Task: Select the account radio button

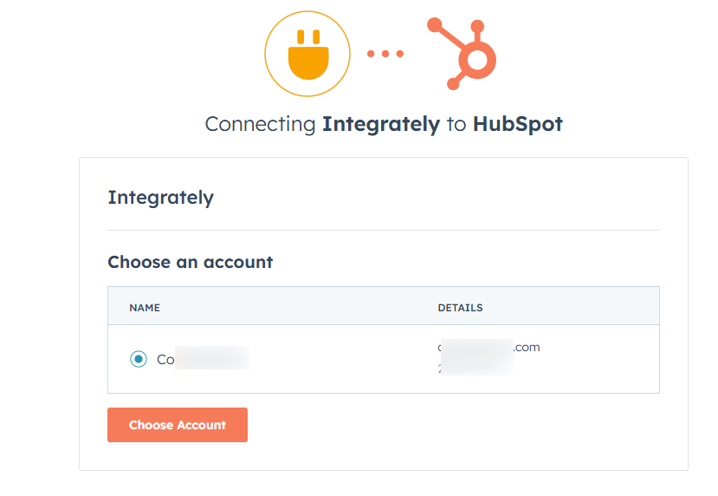Action: (139, 359)
